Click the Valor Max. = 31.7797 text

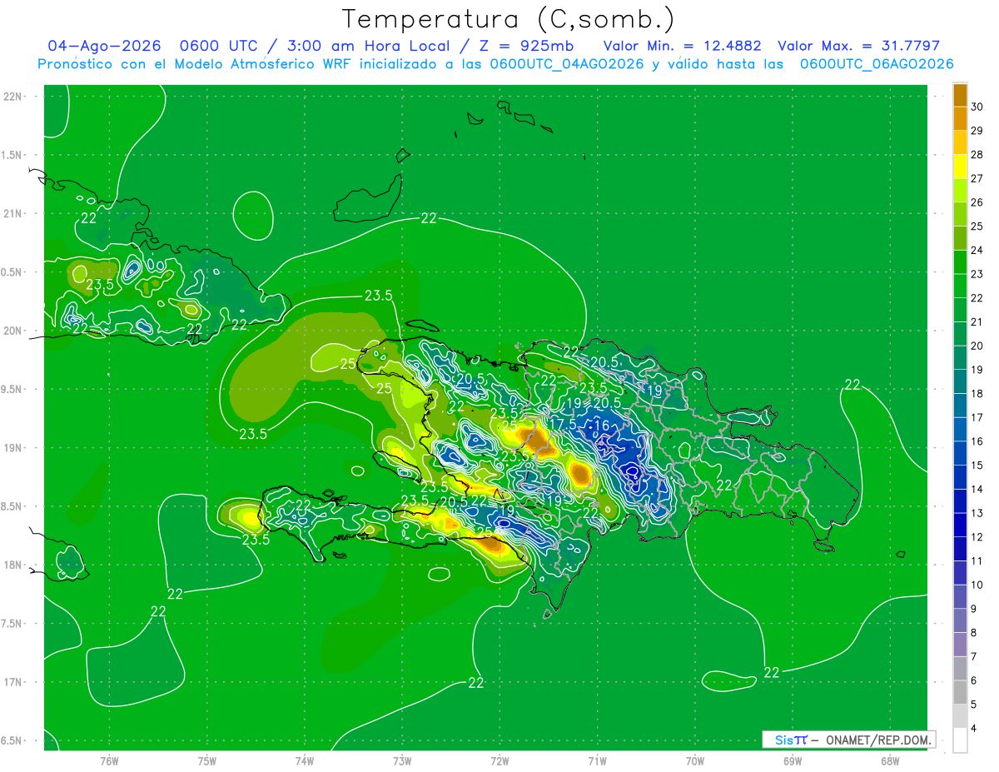click(858, 46)
